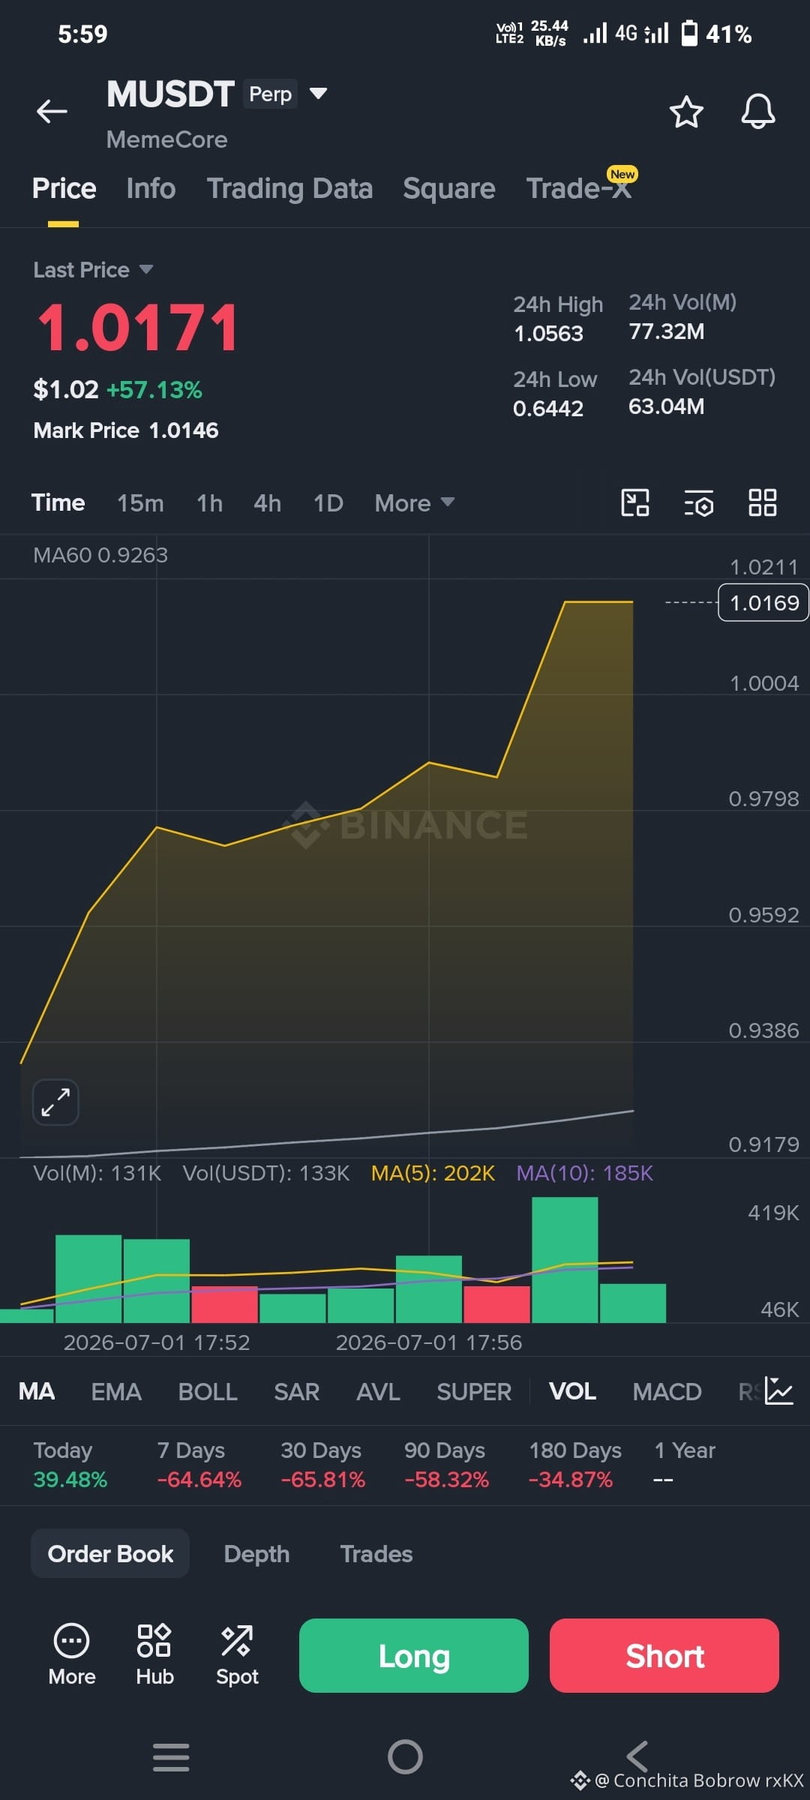This screenshot has height=1800, width=810.
Task: Select the Price tab
Action: (64, 188)
